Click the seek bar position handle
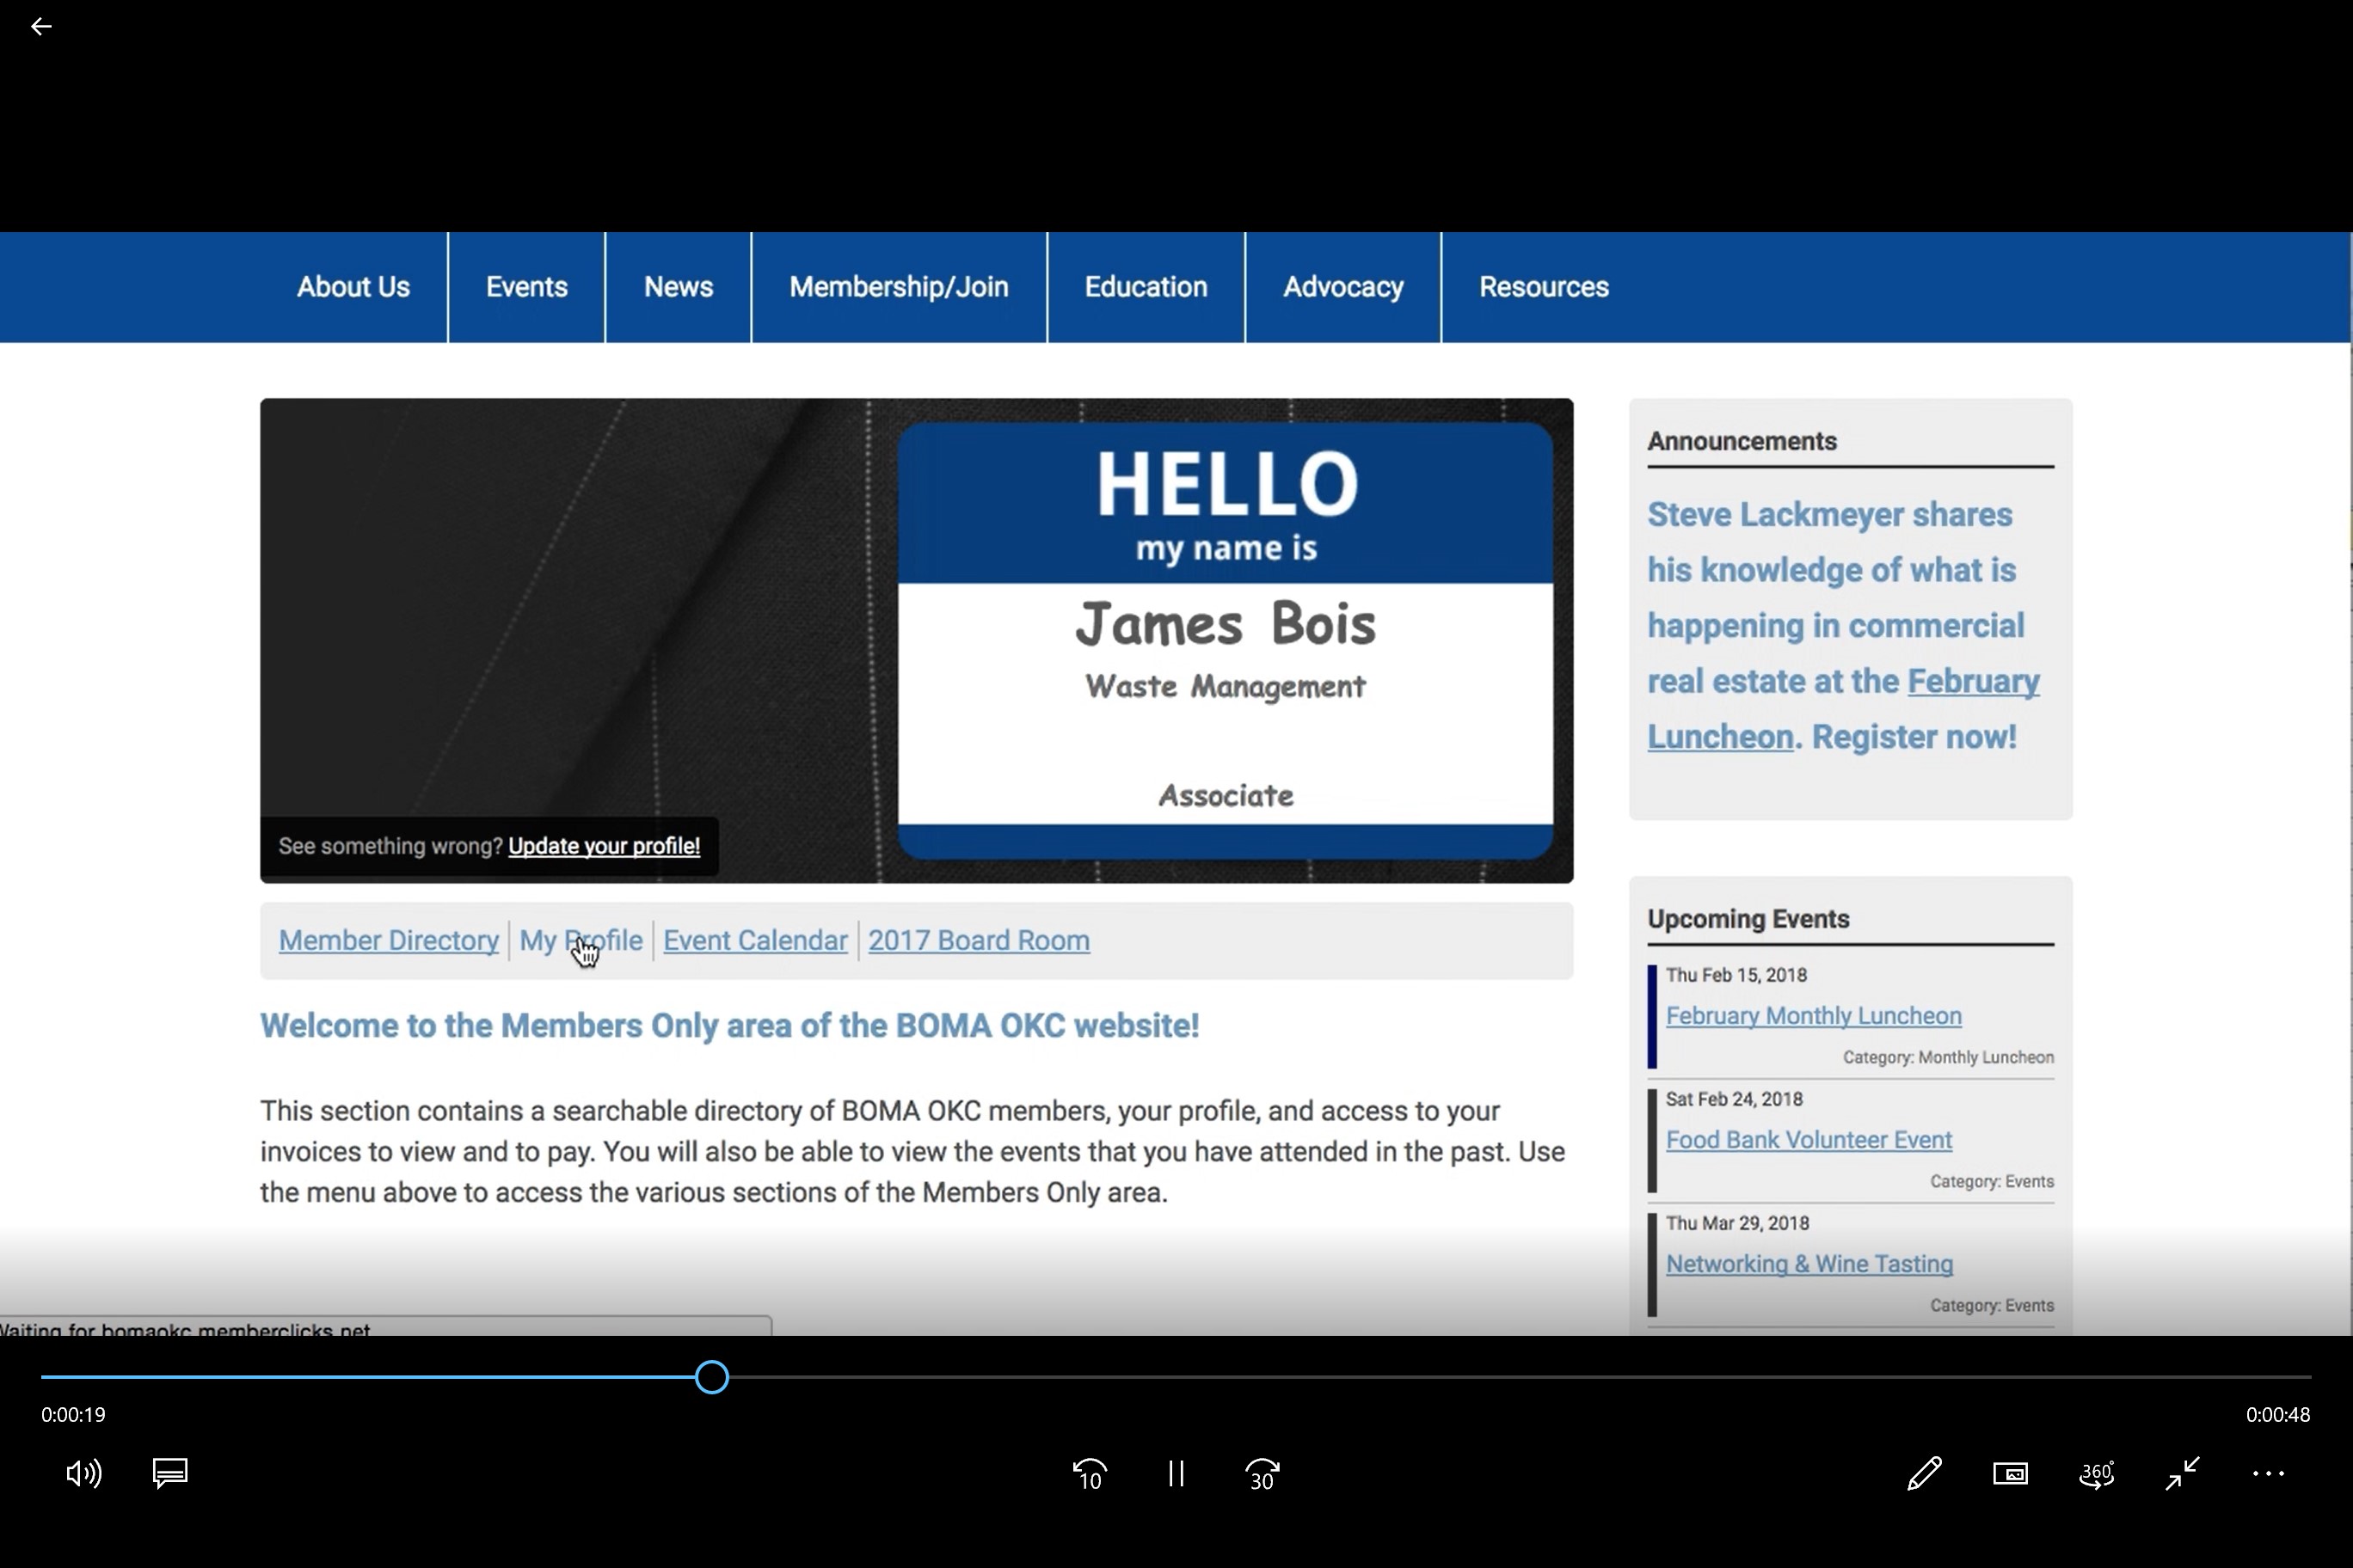Screen dimensions: 2353x1568 pos(711,1377)
